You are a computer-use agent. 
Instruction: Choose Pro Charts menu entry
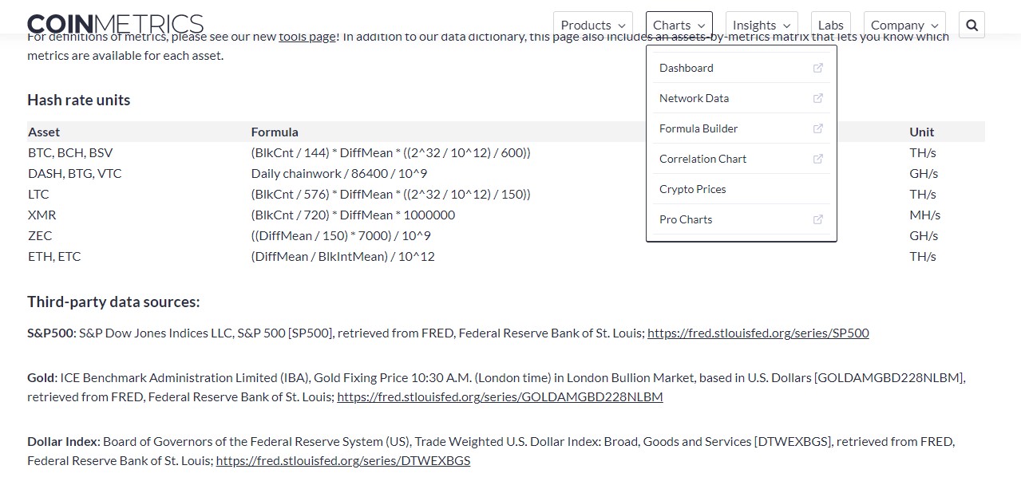(741, 219)
